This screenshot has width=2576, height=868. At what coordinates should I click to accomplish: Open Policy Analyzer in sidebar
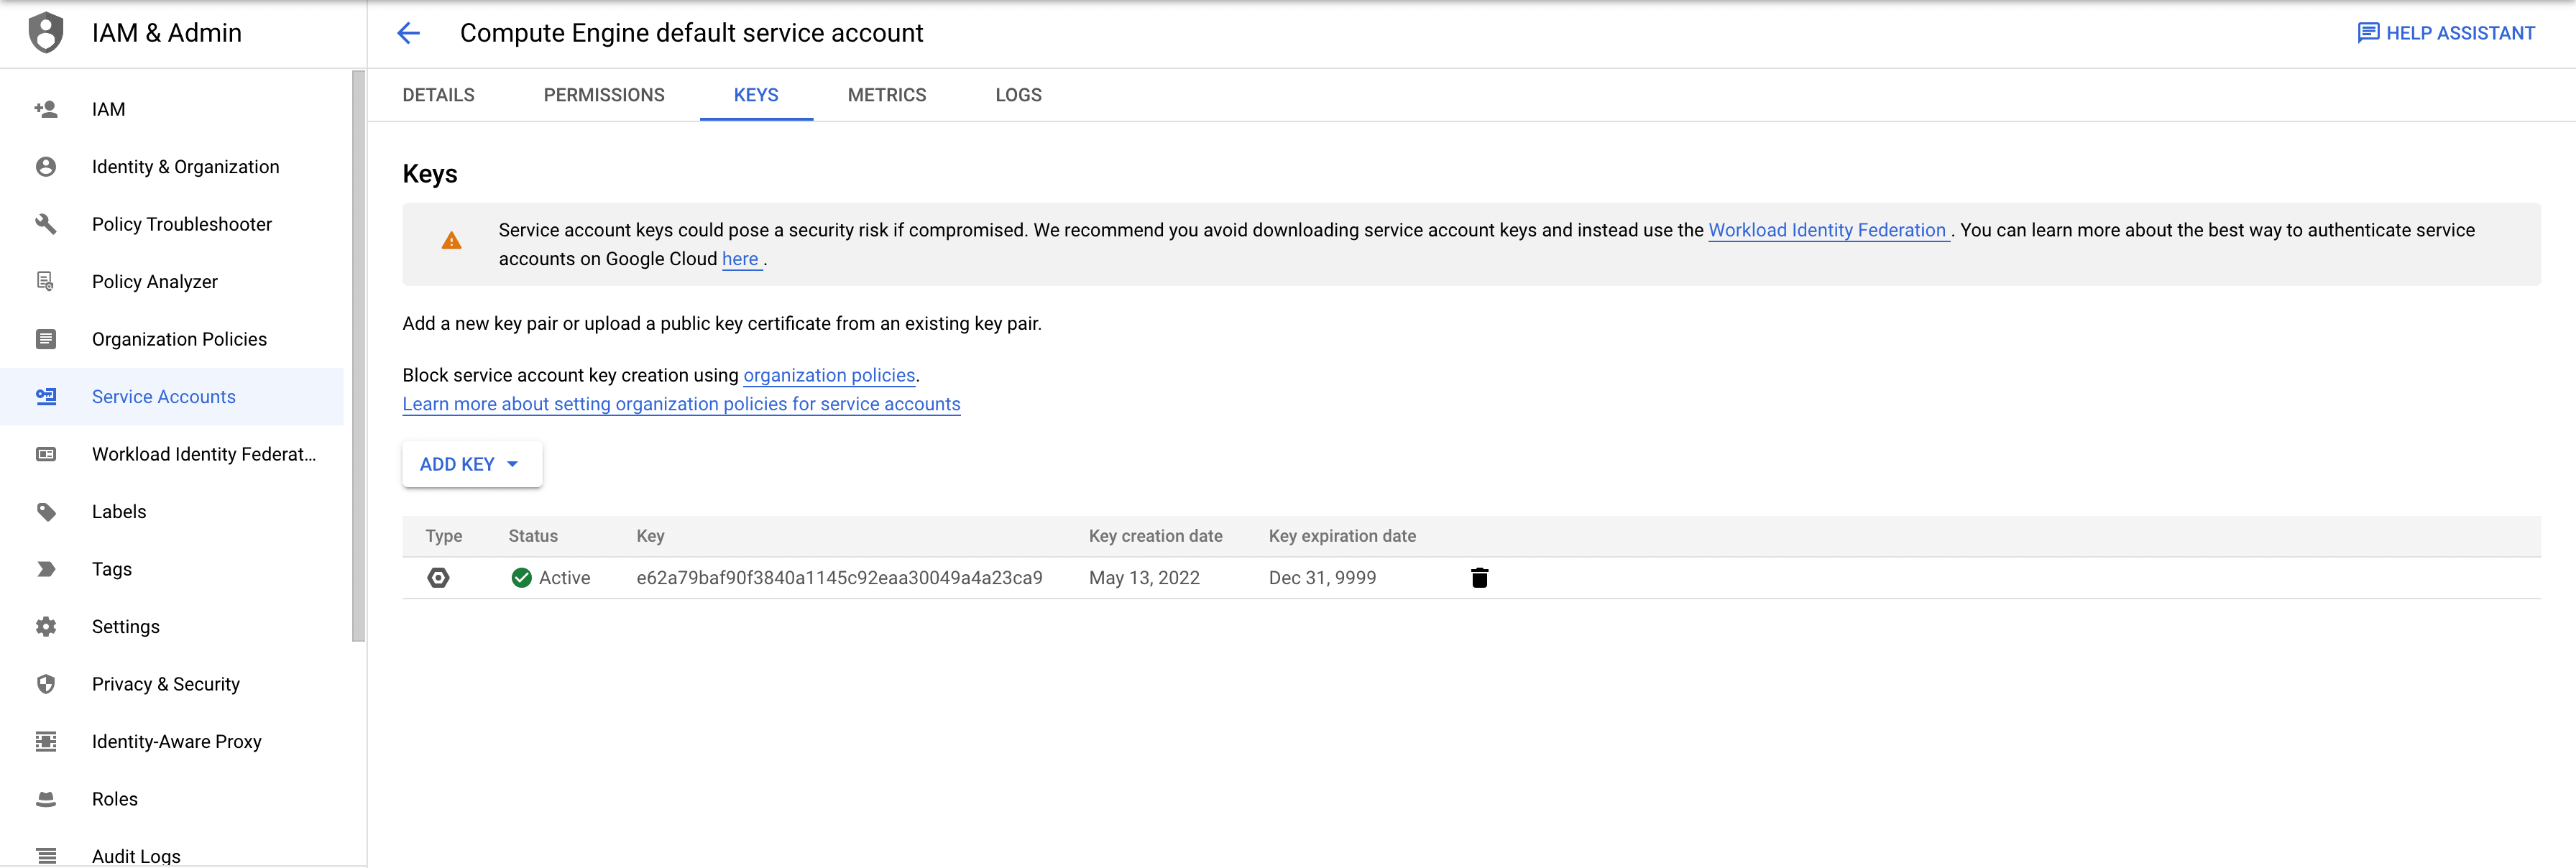click(154, 282)
